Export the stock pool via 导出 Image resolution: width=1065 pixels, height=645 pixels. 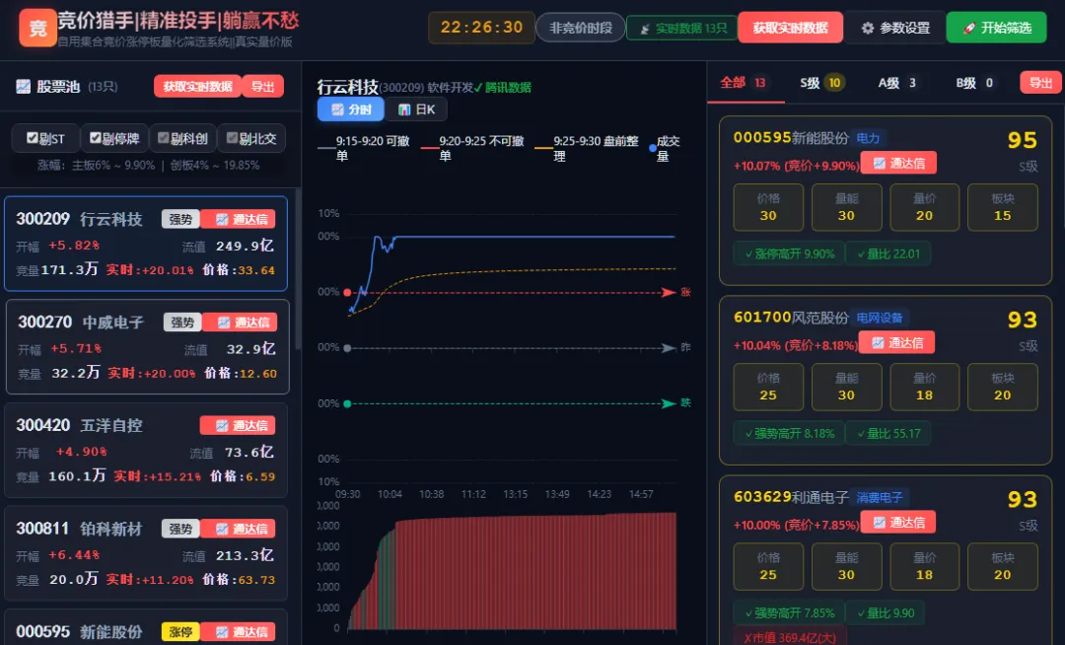[x=263, y=86]
